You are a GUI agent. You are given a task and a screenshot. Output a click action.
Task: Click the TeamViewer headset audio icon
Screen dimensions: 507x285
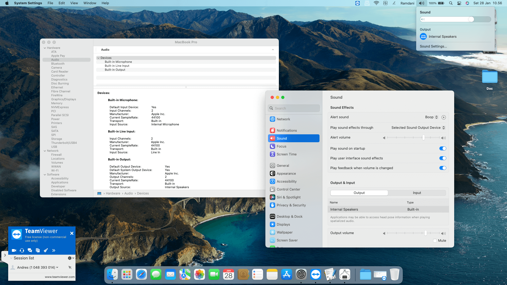coord(22,250)
